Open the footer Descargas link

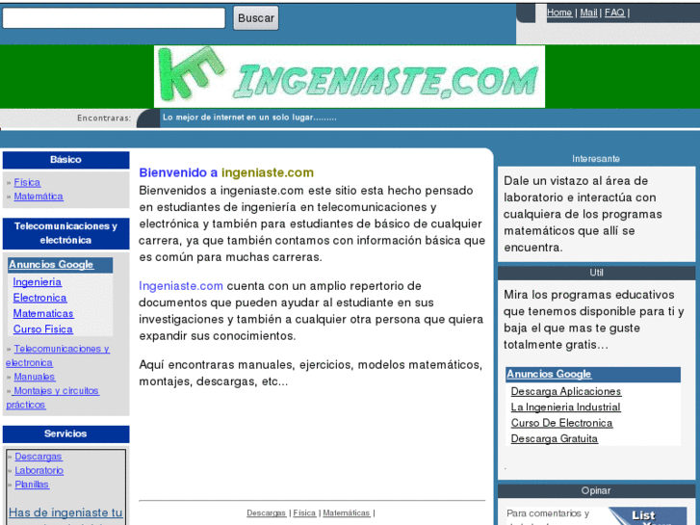tap(267, 512)
